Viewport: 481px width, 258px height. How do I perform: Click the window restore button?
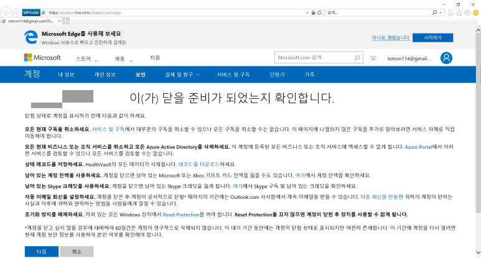click(459, 4)
